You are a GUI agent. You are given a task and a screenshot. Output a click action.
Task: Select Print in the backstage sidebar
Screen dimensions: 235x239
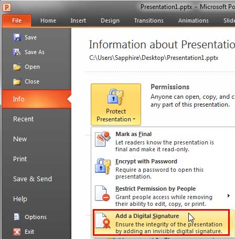point(20,159)
